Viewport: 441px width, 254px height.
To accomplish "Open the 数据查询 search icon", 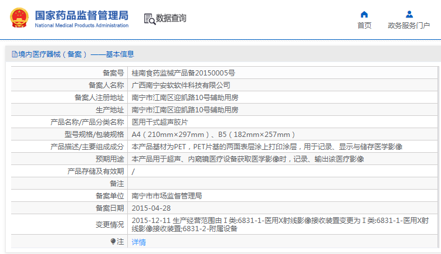I will click(x=150, y=19).
